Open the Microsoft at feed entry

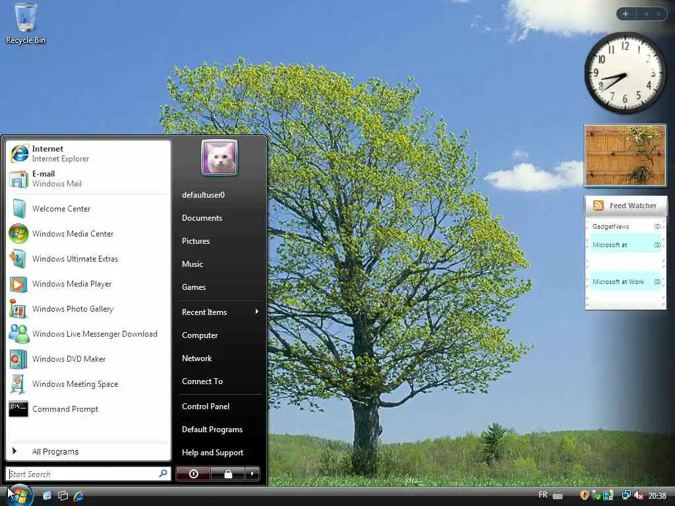coord(626,245)
